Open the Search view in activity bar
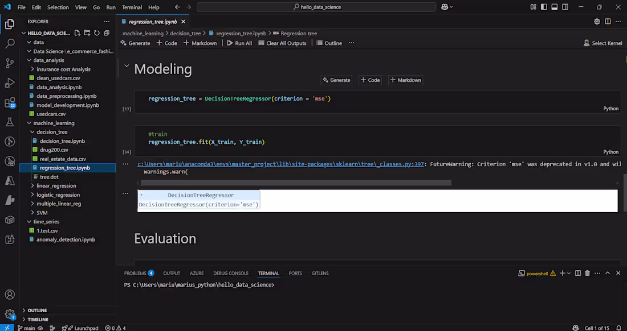The image size is (627, 331). point(10,43)
